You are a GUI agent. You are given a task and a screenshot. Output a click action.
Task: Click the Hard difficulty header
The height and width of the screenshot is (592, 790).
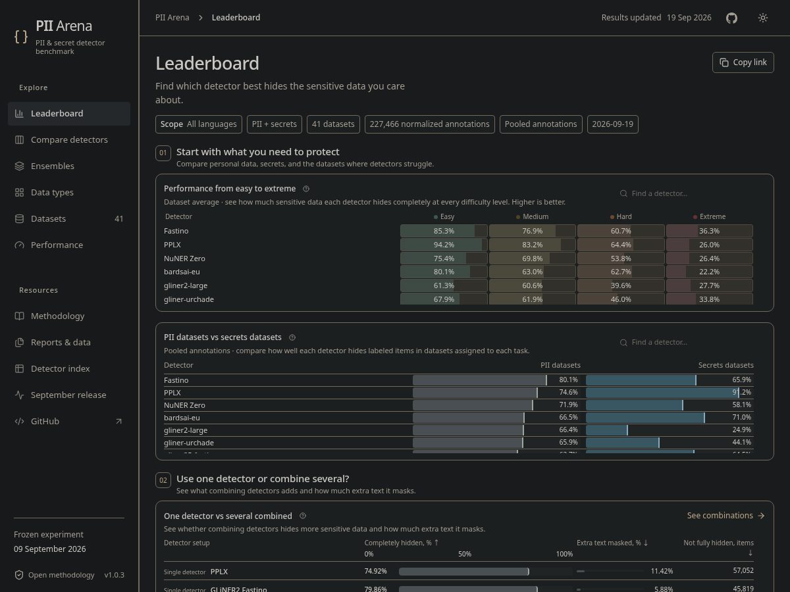click(621, 216)
